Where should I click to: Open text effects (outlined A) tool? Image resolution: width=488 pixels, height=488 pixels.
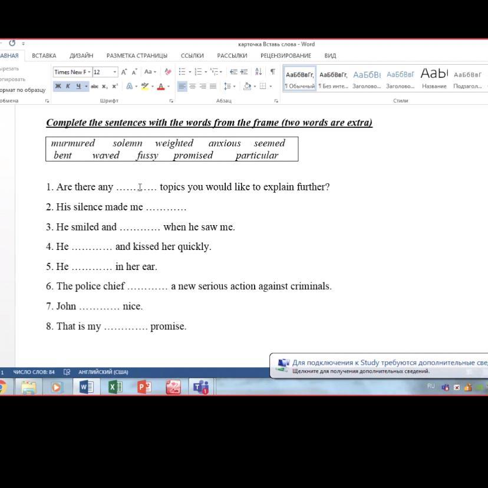pos(130,86)
